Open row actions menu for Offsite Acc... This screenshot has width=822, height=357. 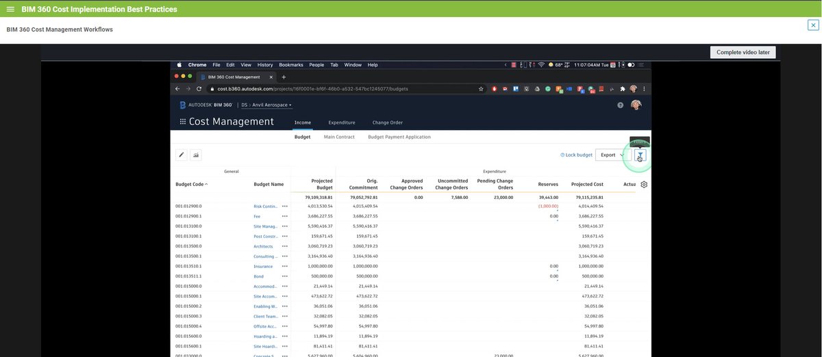[x=284, y=326]
